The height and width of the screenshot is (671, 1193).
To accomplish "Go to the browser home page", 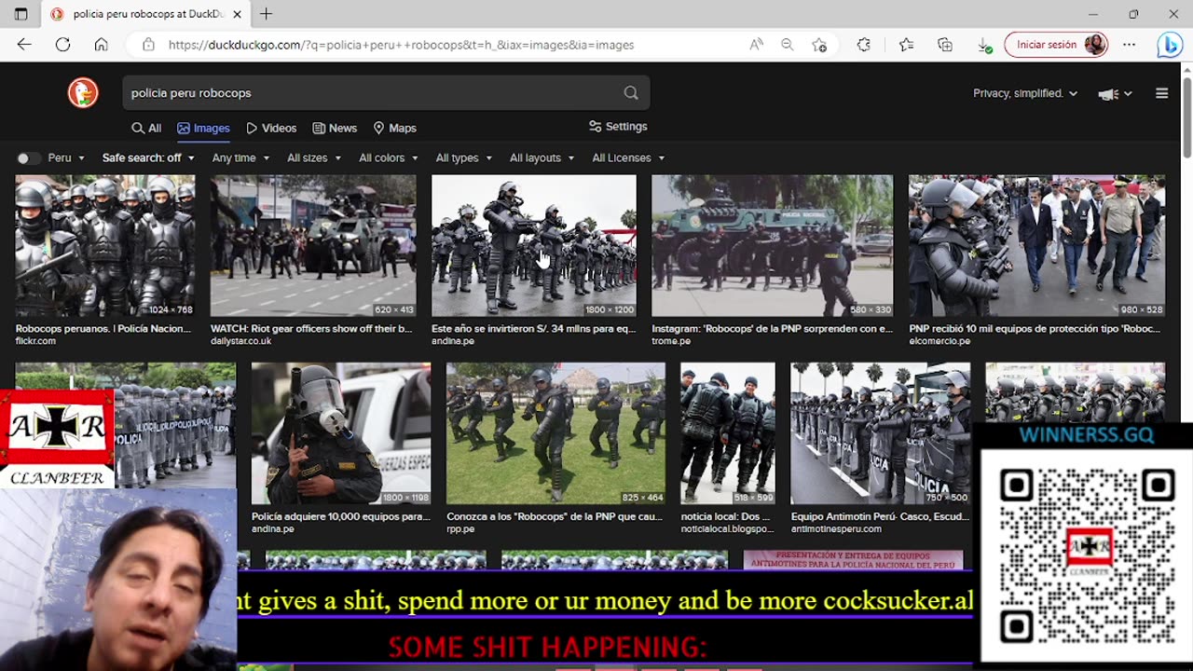I will tap(101, 45).
